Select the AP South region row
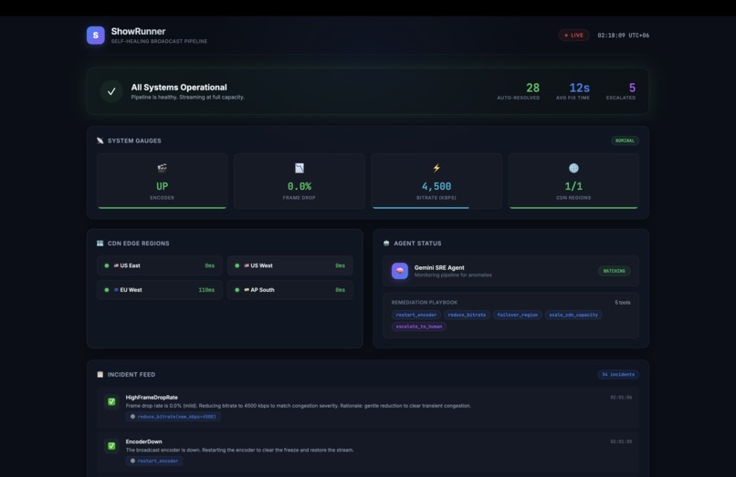 290,290
